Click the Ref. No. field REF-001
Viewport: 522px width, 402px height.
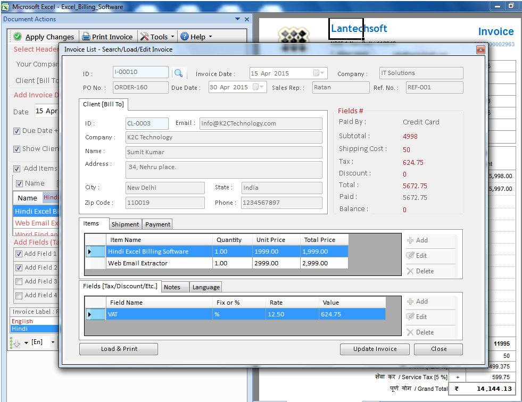(x=434, y=87)
